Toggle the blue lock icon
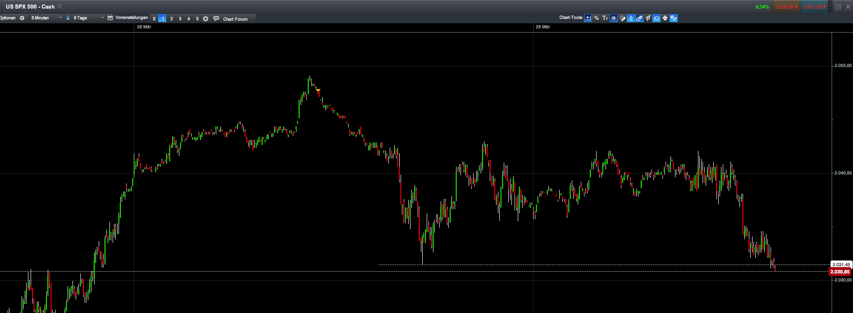Viewport: 853px width, 313px height. [x=68, y=18]
